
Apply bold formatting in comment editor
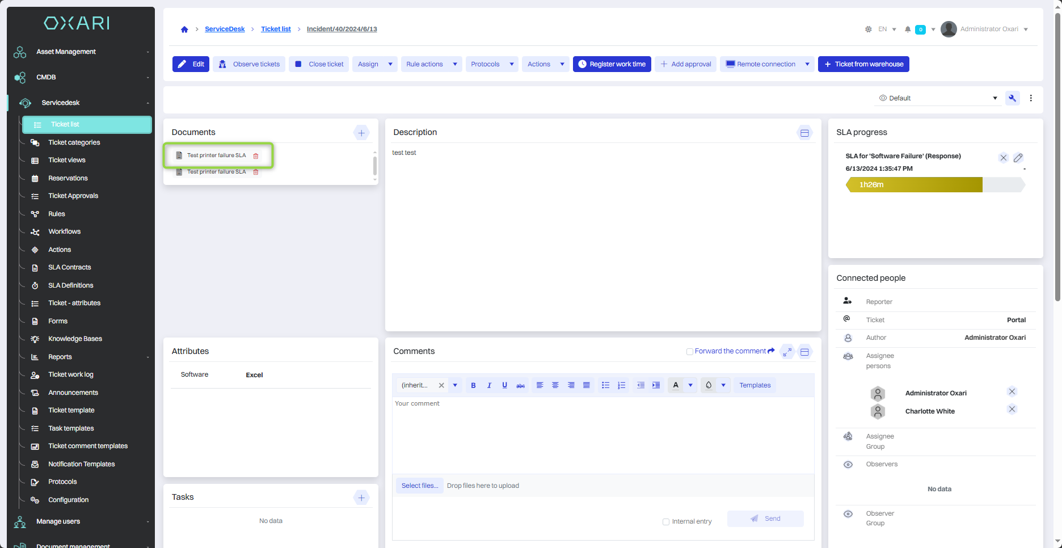click(473, 385)
